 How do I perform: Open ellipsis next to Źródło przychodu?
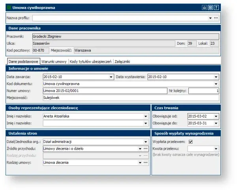pyautogui.click(x=145, y=149)
